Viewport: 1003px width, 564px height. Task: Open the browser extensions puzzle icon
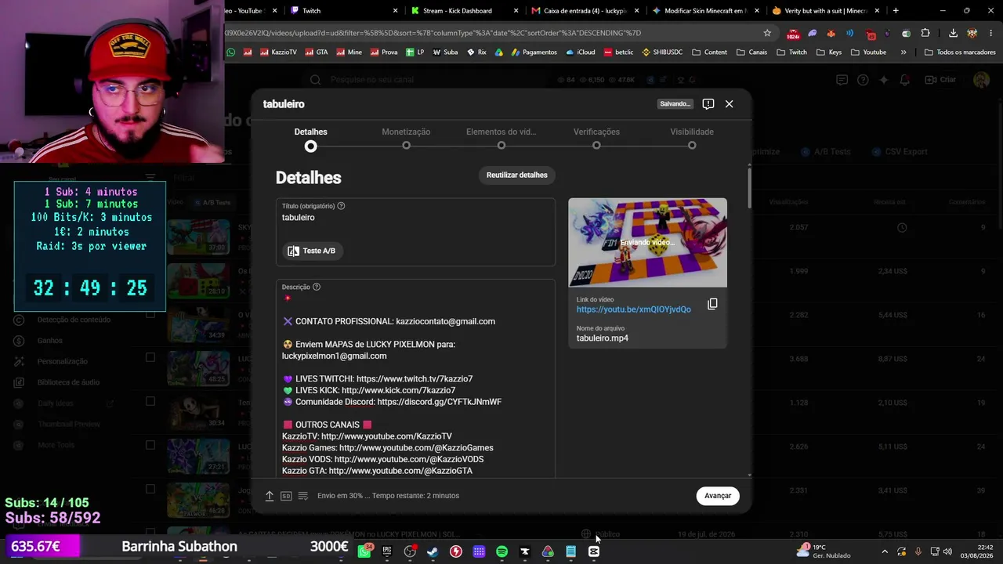click(925, 33)
